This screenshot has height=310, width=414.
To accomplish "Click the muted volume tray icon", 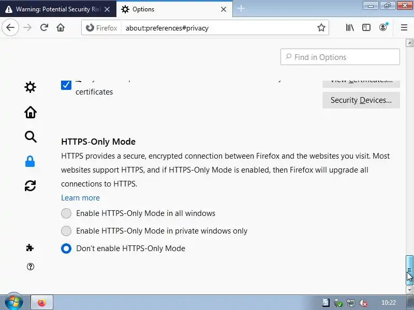I will pos(363,303).
